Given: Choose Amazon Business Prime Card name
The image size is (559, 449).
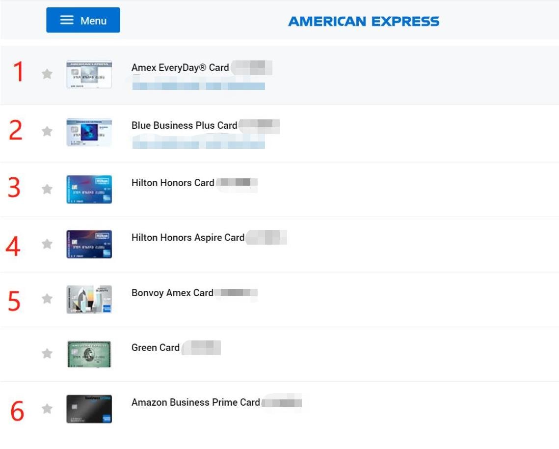Looking at the screenshot, I should point(196,402).
